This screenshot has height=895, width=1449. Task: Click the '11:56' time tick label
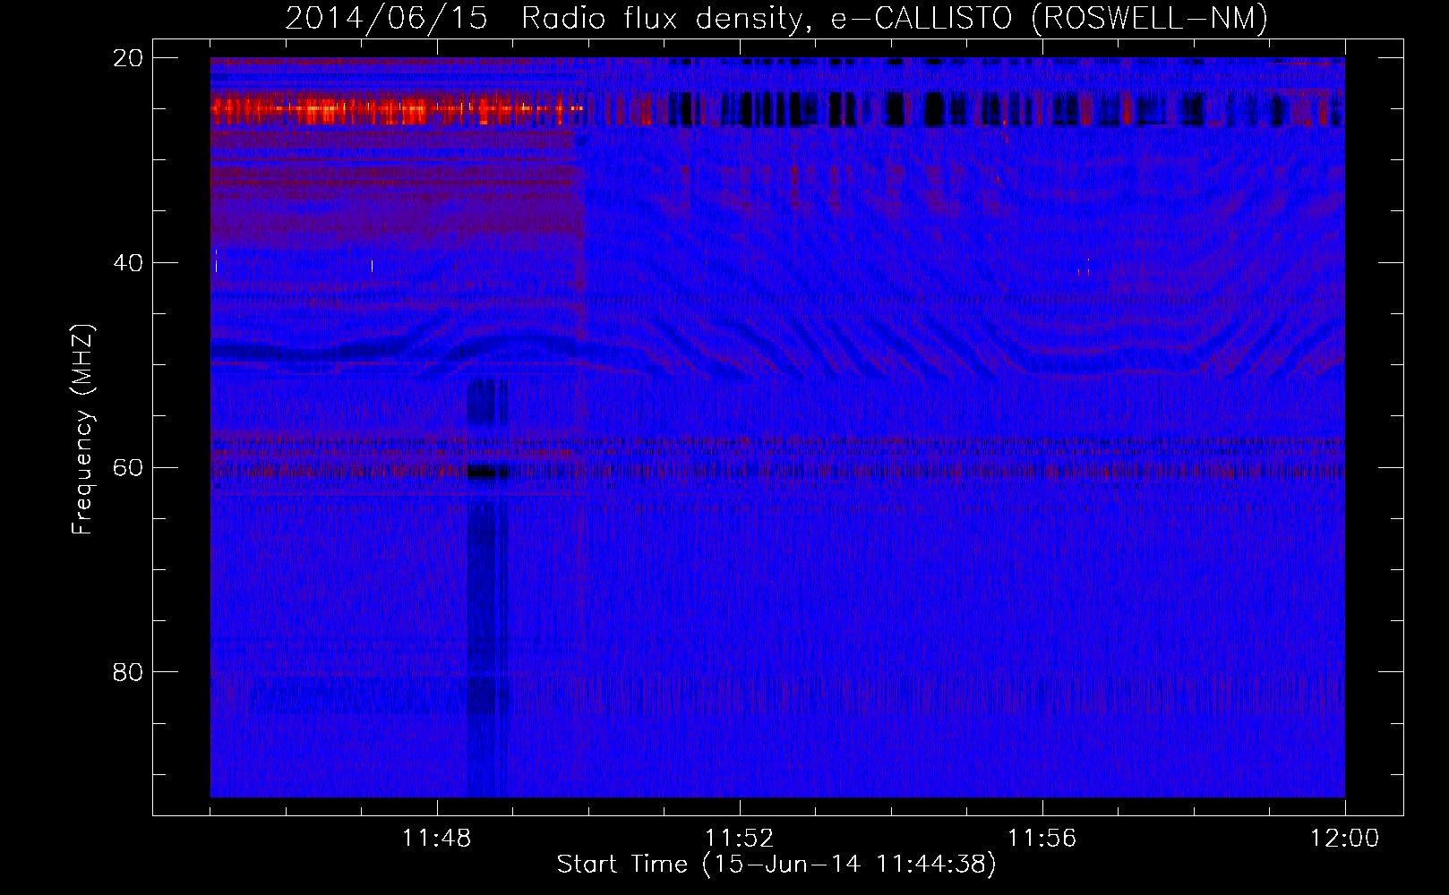pos(1042,839)
